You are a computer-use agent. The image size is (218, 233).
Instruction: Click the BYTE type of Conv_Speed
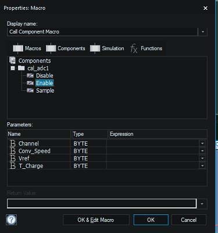(81, 151)
